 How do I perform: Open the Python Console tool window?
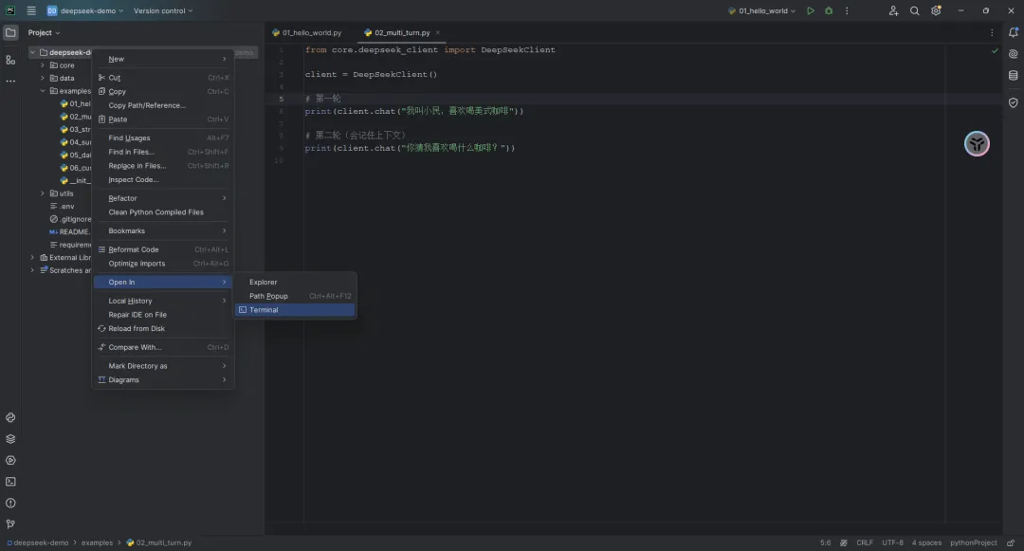pyautogui.click(x=10, y=418)
